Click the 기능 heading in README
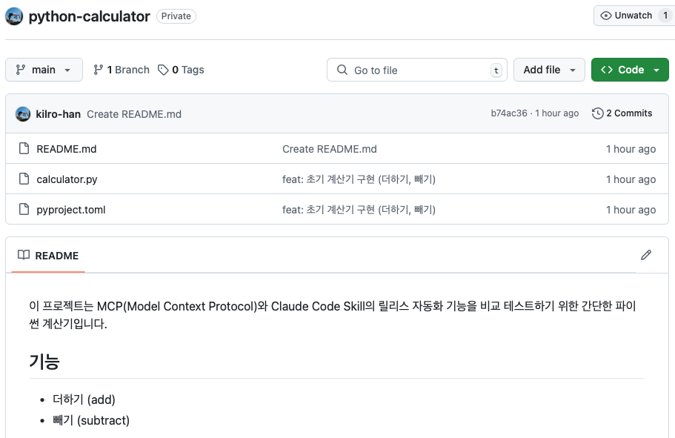The height and width of the screenshot is (438, 675). point(44,361)
